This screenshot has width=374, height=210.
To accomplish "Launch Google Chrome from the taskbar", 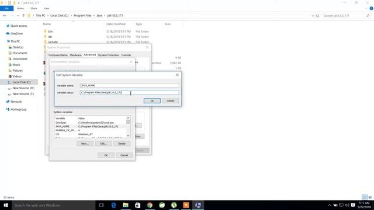I will pyautogui.click(x=150, y=205).
